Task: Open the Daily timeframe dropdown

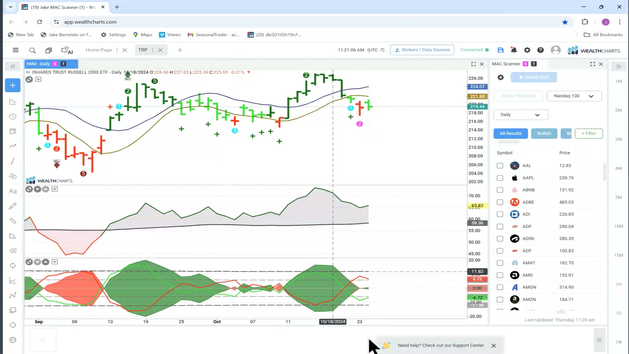Action: tap(521, 115)
